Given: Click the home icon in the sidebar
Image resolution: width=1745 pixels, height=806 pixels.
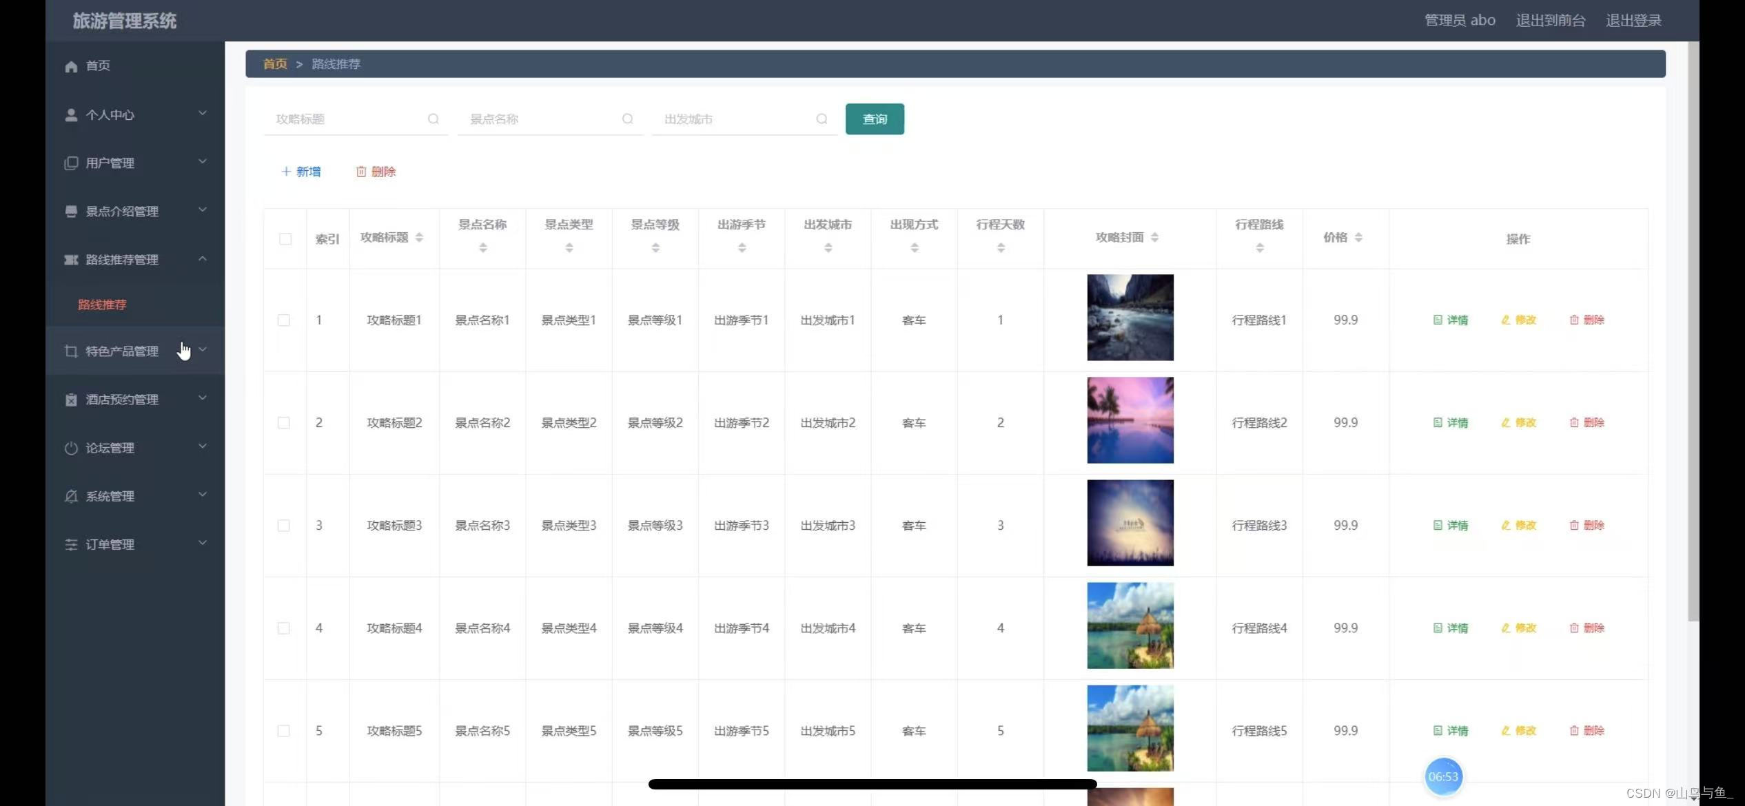Looking at the screenshot, I should [x=71, y=66].
